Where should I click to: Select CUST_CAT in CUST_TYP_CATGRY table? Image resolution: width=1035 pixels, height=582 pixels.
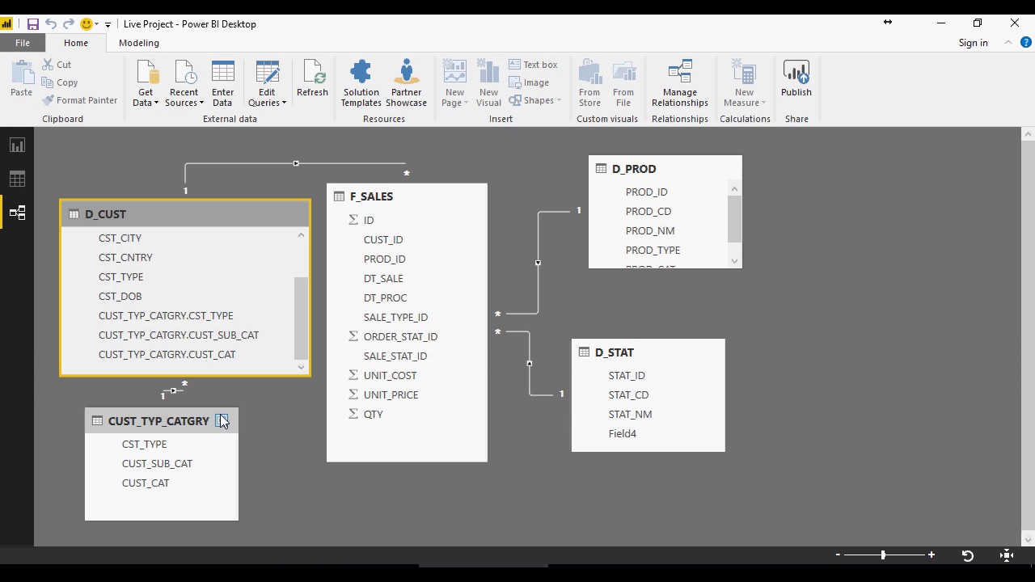[146, 483]
